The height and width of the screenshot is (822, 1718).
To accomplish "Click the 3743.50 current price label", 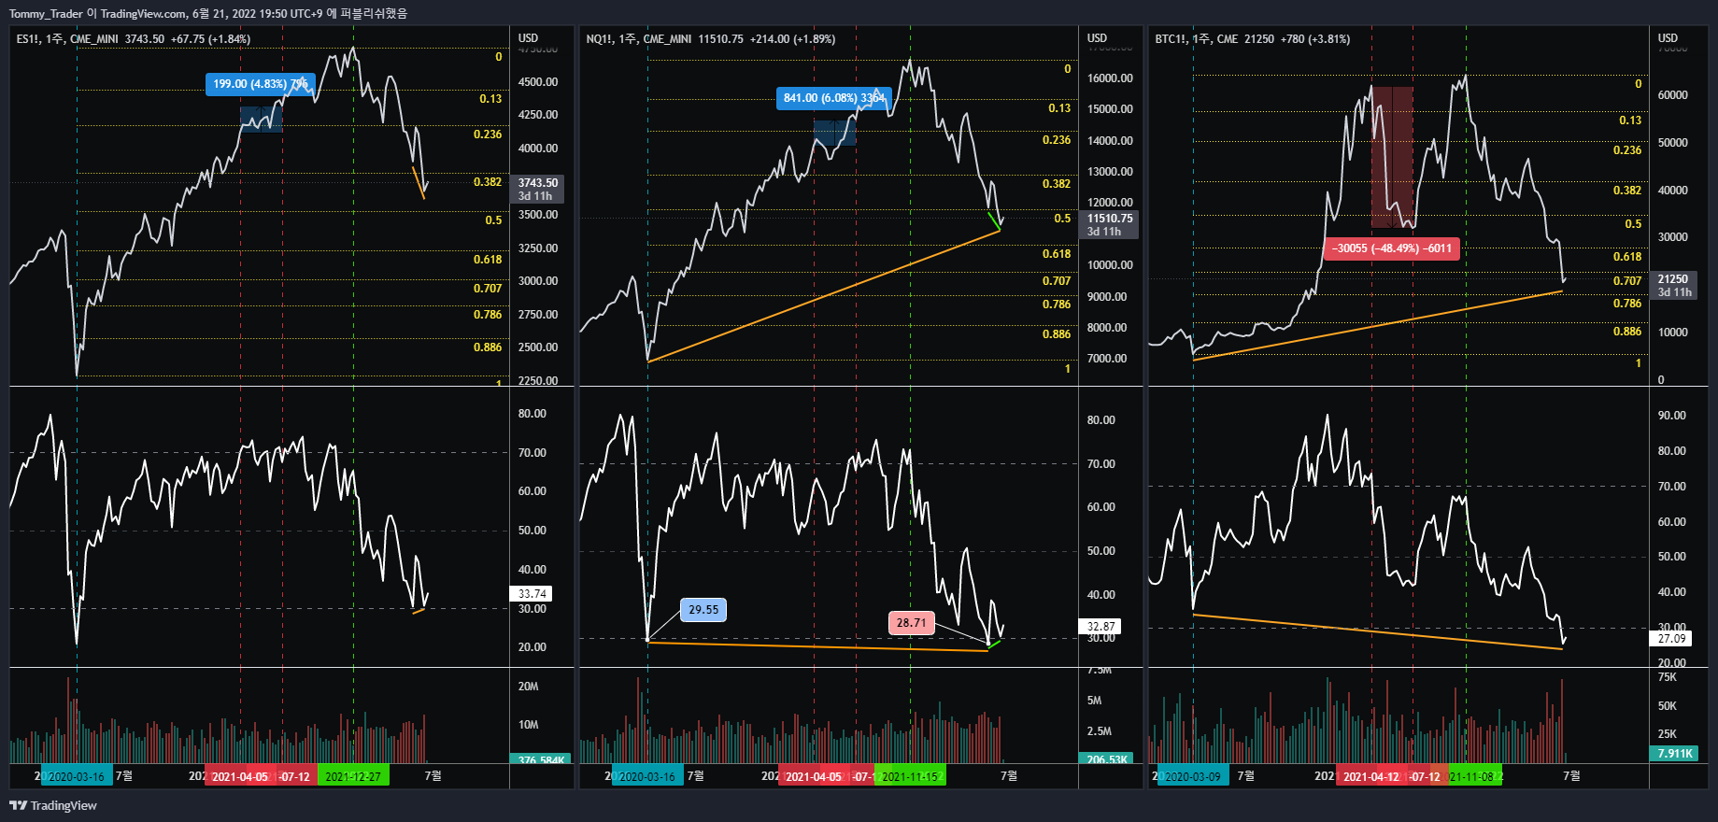I will point(538,183).
